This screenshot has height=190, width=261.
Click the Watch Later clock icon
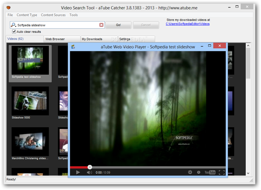coord(199,172)
